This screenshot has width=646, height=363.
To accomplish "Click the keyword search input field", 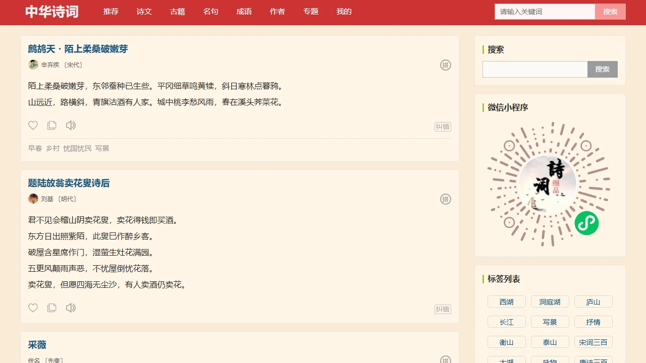I will pos(544,11).
